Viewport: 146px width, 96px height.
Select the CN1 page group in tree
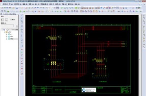click(12, 37)
